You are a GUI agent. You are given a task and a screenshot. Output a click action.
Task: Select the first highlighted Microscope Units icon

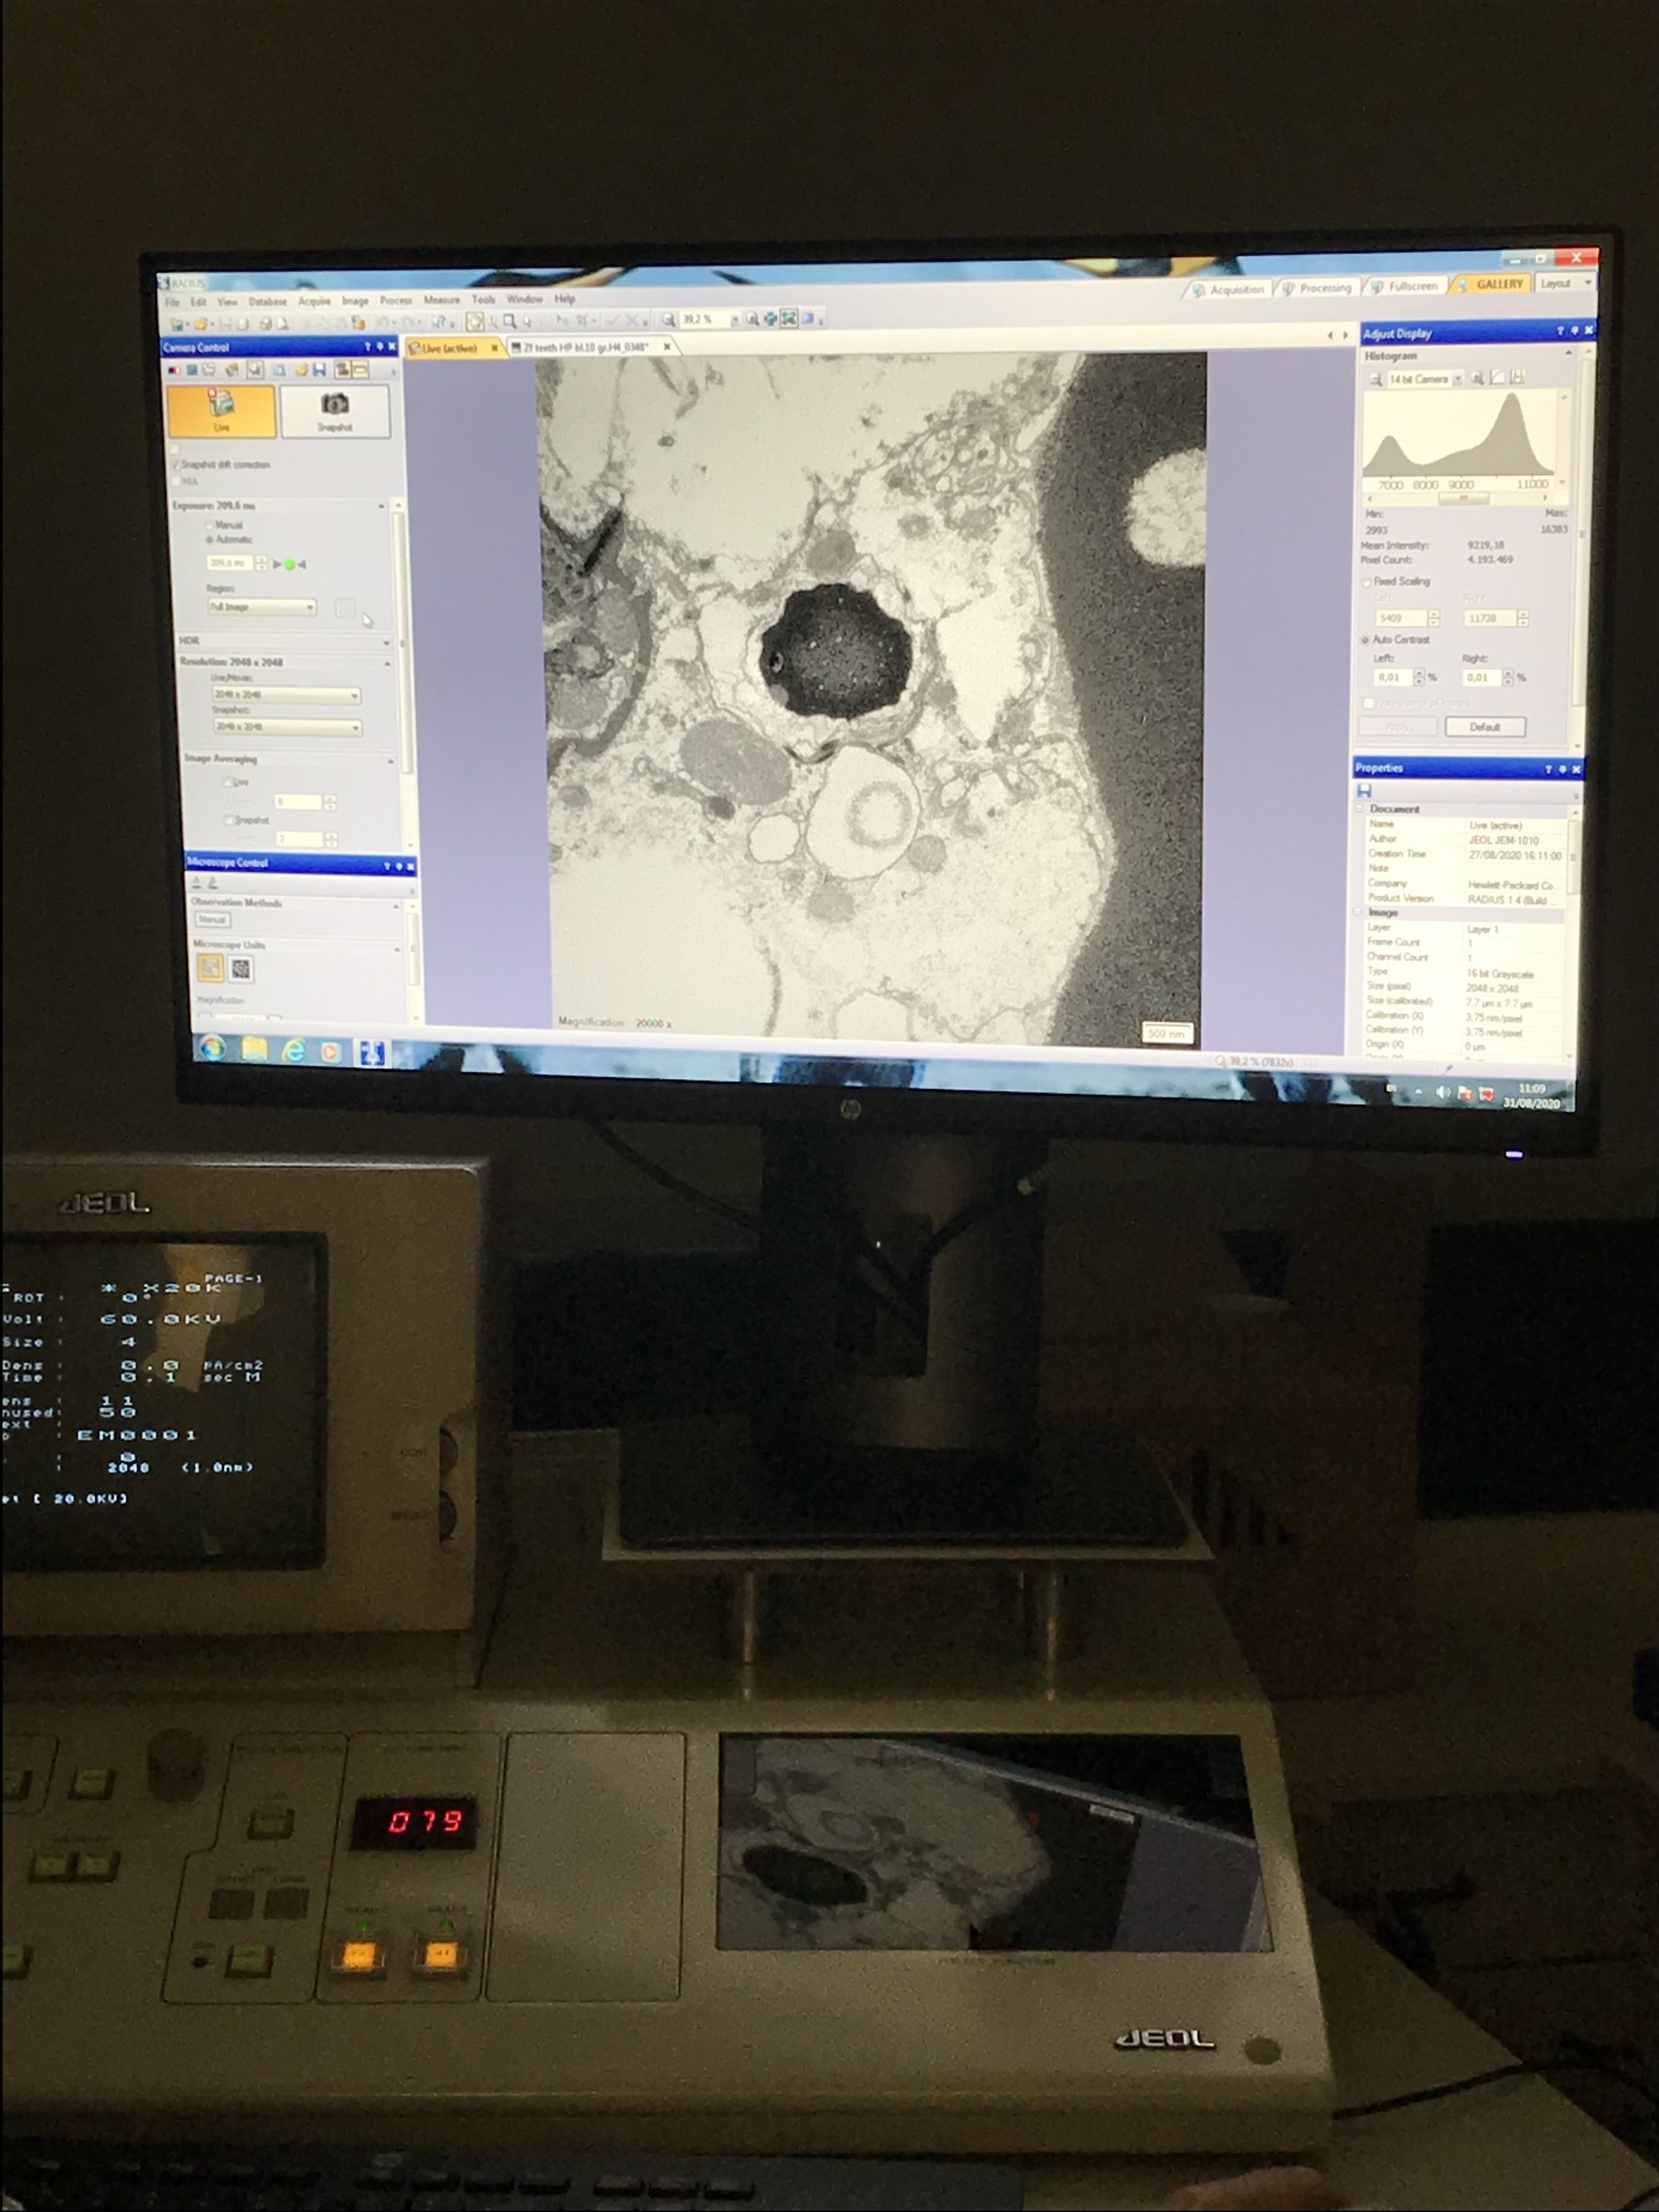click(210, 967)
